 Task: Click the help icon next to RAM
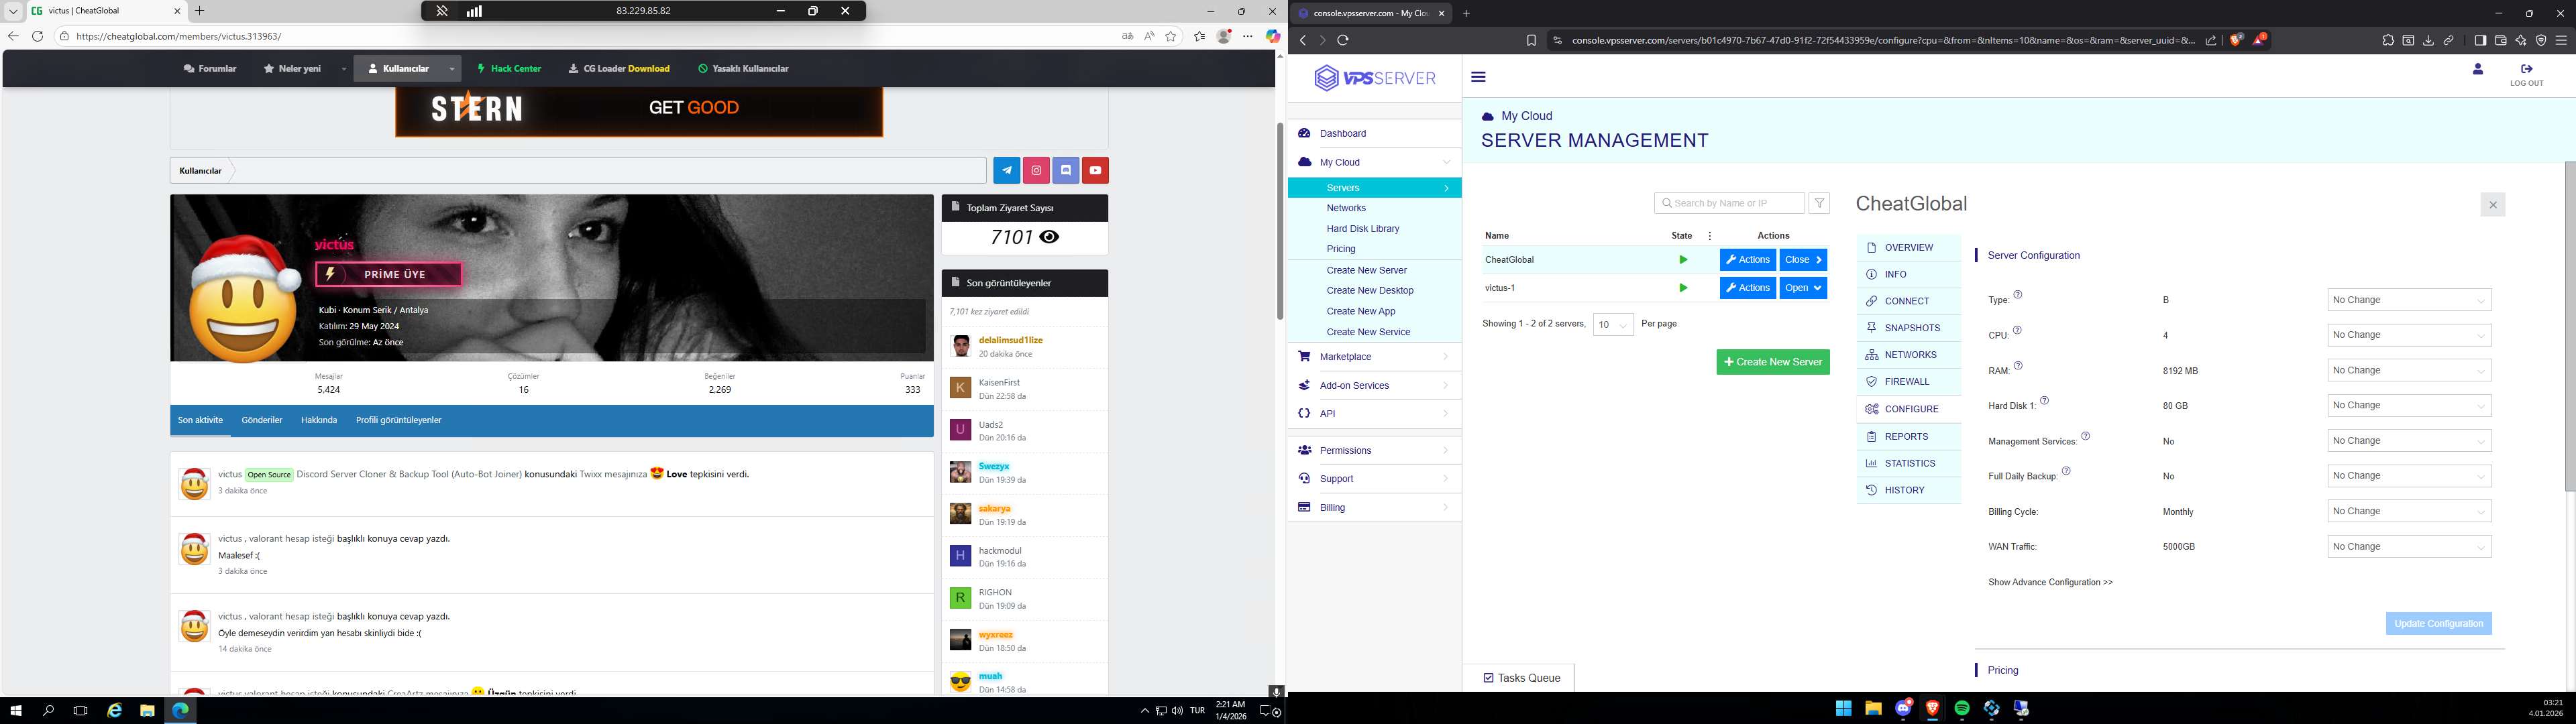(2018, 366)
